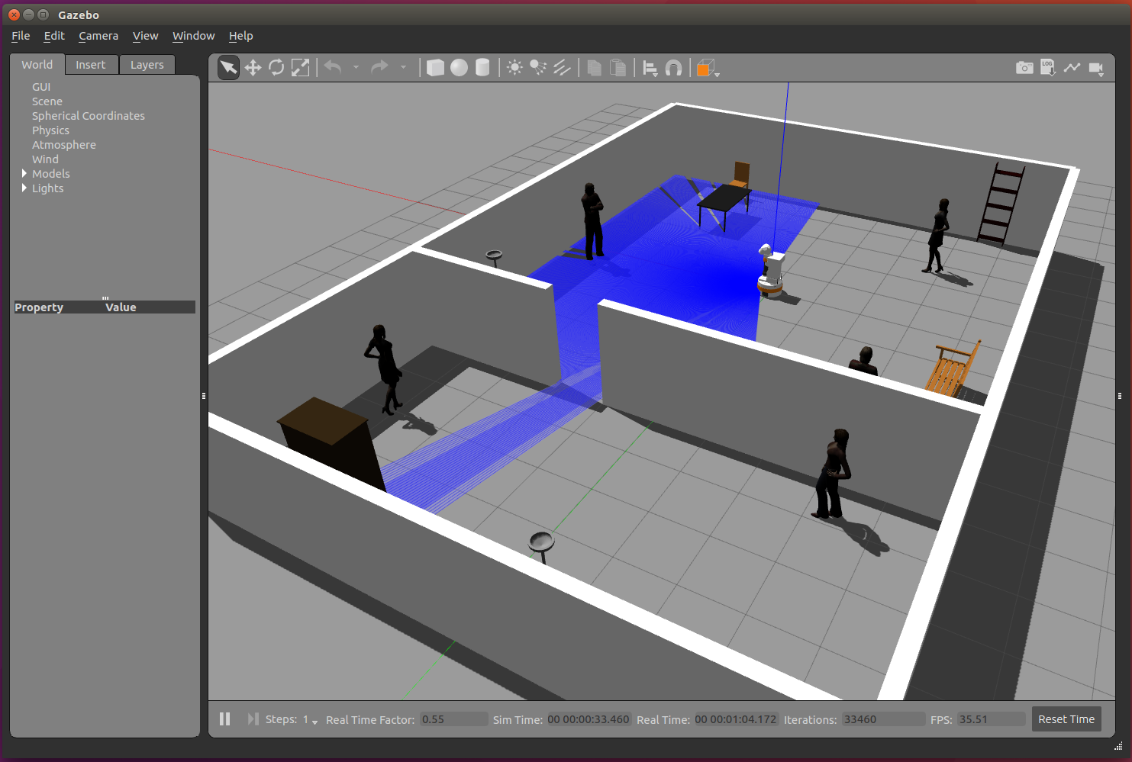
Task: Toggle selection mode arrow tool
Action: 228,68
